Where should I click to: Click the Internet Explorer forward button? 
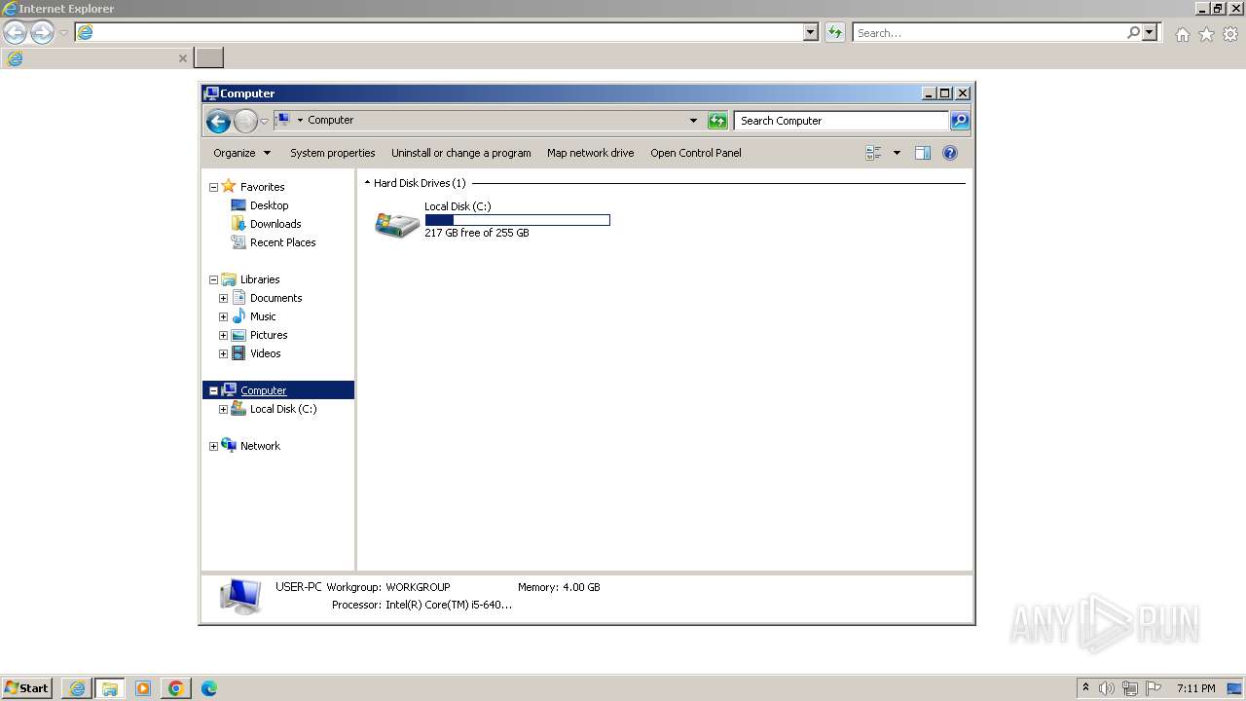[x=42, y=32]
